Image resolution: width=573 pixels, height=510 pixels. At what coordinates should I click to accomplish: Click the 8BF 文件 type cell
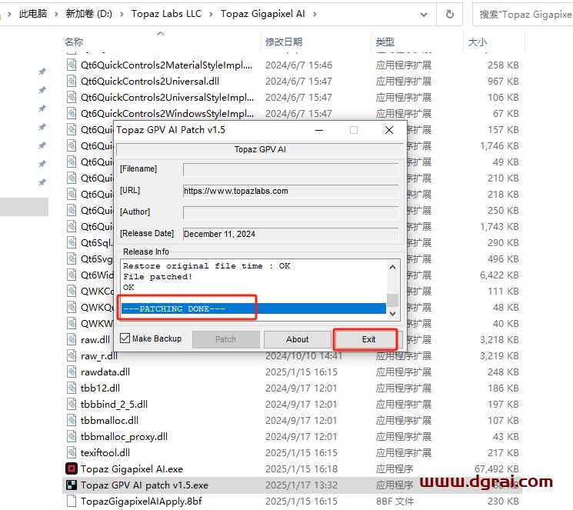[x=395, y=501]
